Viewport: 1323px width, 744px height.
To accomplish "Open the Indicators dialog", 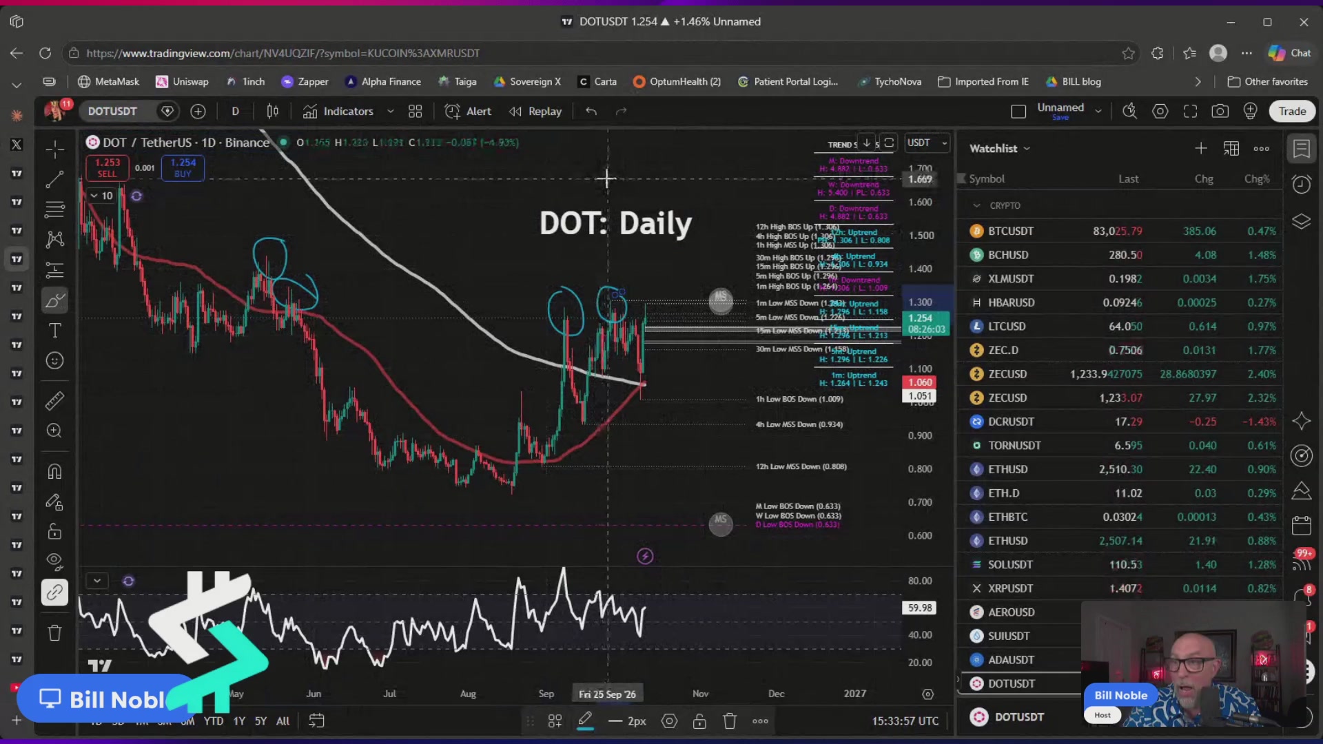I will click(x=338, y=111).
